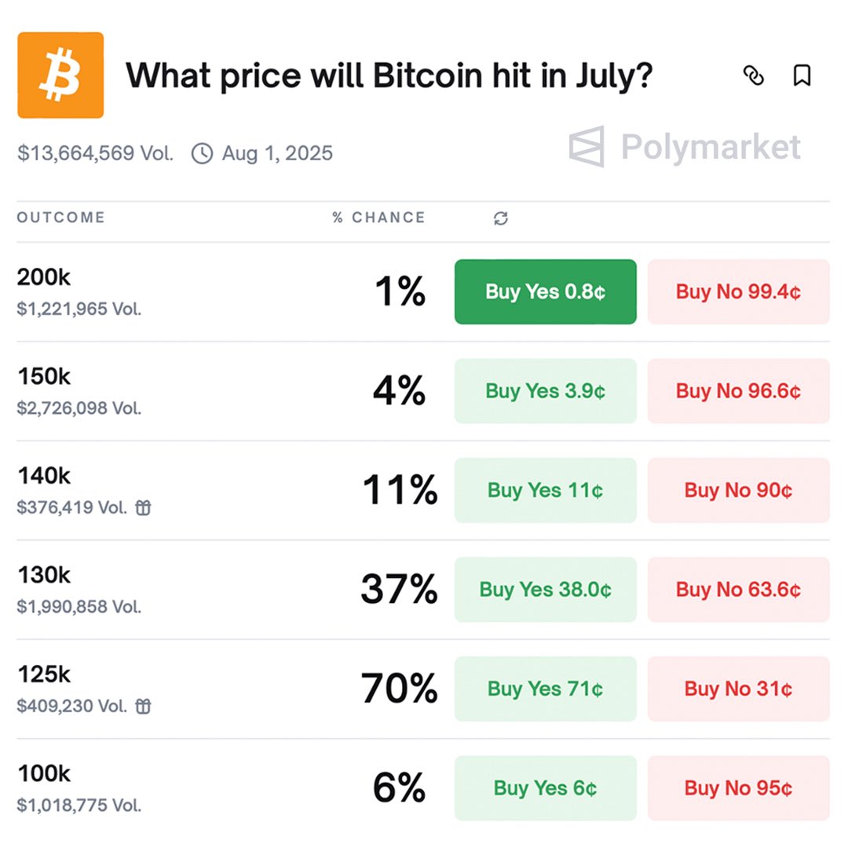Screen dimensions: 848x848
Task: Click the orange Bitcoin logo thumbnail
Action: (x=60, y=75)
